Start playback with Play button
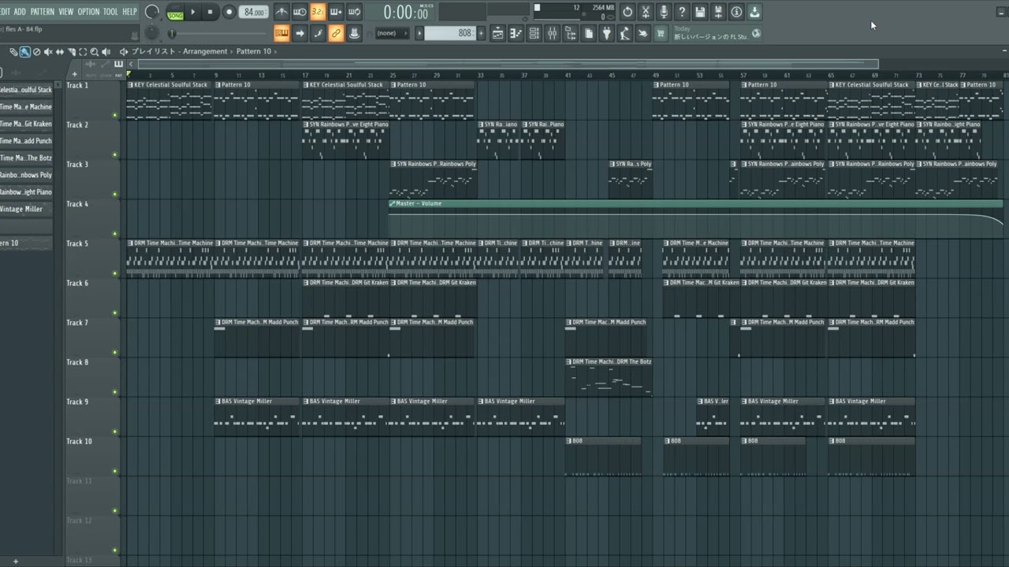 tap(192, 12)
